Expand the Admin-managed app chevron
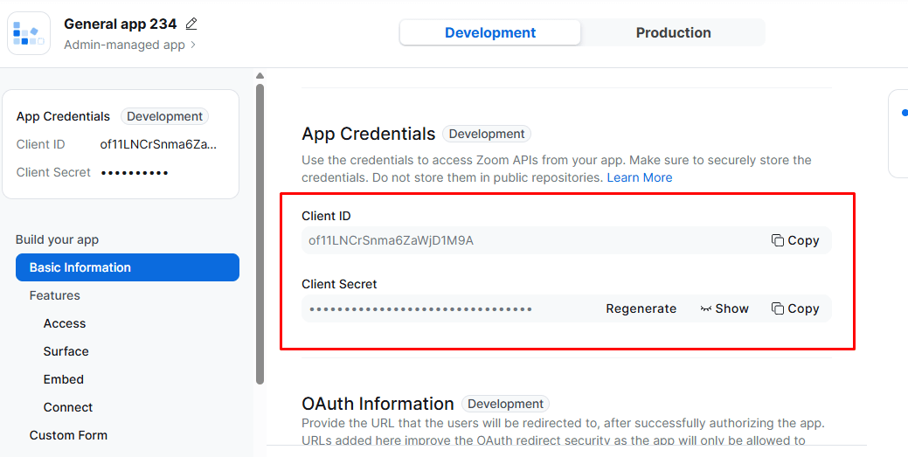Image resolution: width=908 pixels, height=457 pixels. click(x=193, y=45)
